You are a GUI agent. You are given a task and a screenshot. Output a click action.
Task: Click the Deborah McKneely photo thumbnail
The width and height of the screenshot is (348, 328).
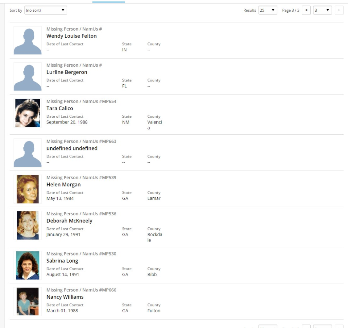[x=28, y=225]
